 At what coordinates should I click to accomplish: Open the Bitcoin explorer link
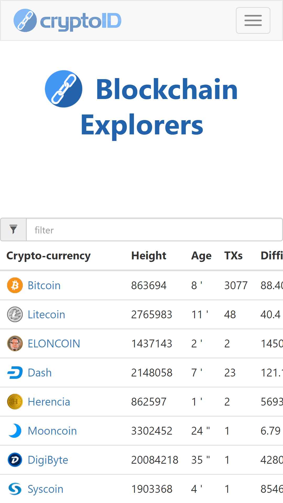pyautogui.click(x=44, y=285)
